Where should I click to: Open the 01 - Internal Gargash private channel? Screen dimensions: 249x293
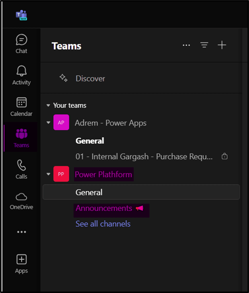coord(144,157)
